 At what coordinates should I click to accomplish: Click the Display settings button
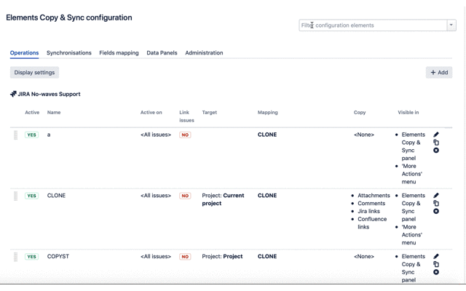pos(34,73)
